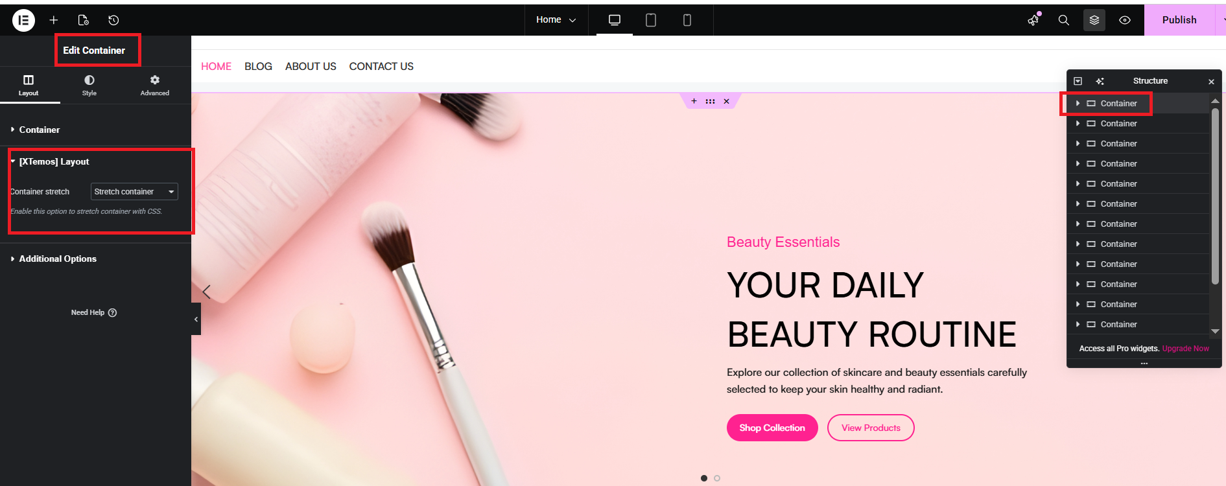Click the View Products button

tap(871, 428)
